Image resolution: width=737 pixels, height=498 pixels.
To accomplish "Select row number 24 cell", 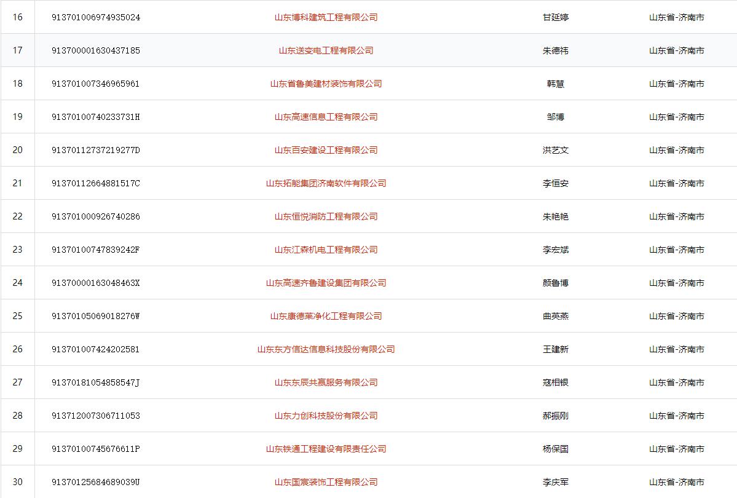I will click(17, 283).
